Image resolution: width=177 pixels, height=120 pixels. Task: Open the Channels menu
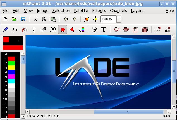click(118, 11)
